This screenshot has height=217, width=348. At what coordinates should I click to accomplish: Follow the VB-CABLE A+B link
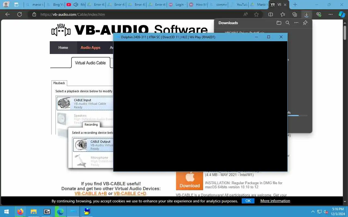(91, 193)
